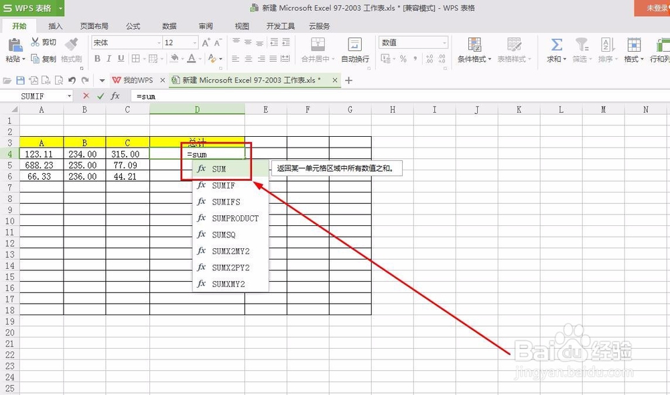This screenshot has height=395, width=670.
Task: Switch to the 数据 (Data) ribbon tab
Action: 170,26
